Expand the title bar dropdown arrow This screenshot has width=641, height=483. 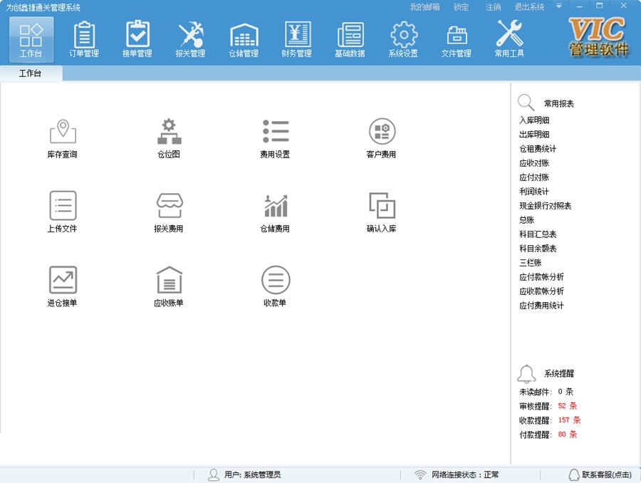[559, 6]
